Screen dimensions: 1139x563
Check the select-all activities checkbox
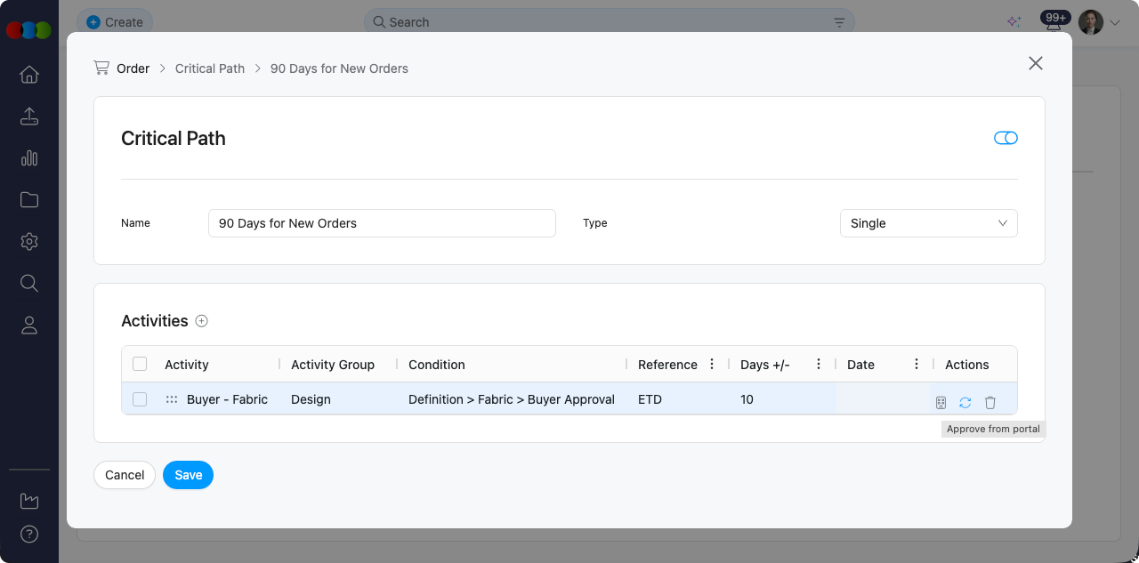pyautogui.click(x=140, y=364)
